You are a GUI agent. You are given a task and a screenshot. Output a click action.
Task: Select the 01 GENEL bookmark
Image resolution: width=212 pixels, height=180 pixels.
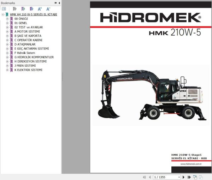pyautogui.click(x=21, y=23)
